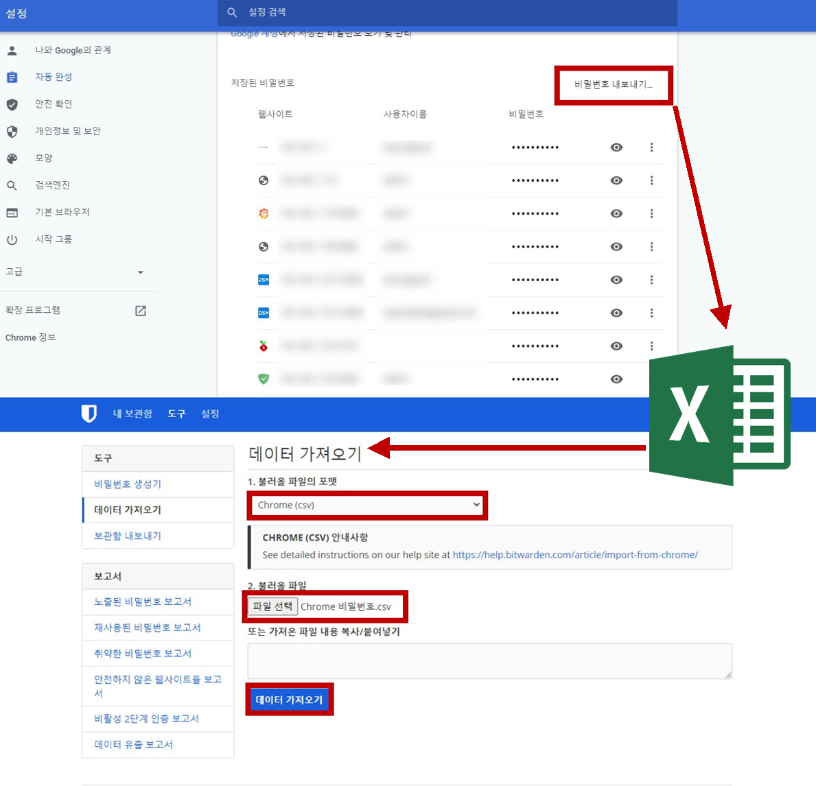Open Privacy and security shield icon
The image size is (816, 786).
pyautogui.click(x=12, y=132)
